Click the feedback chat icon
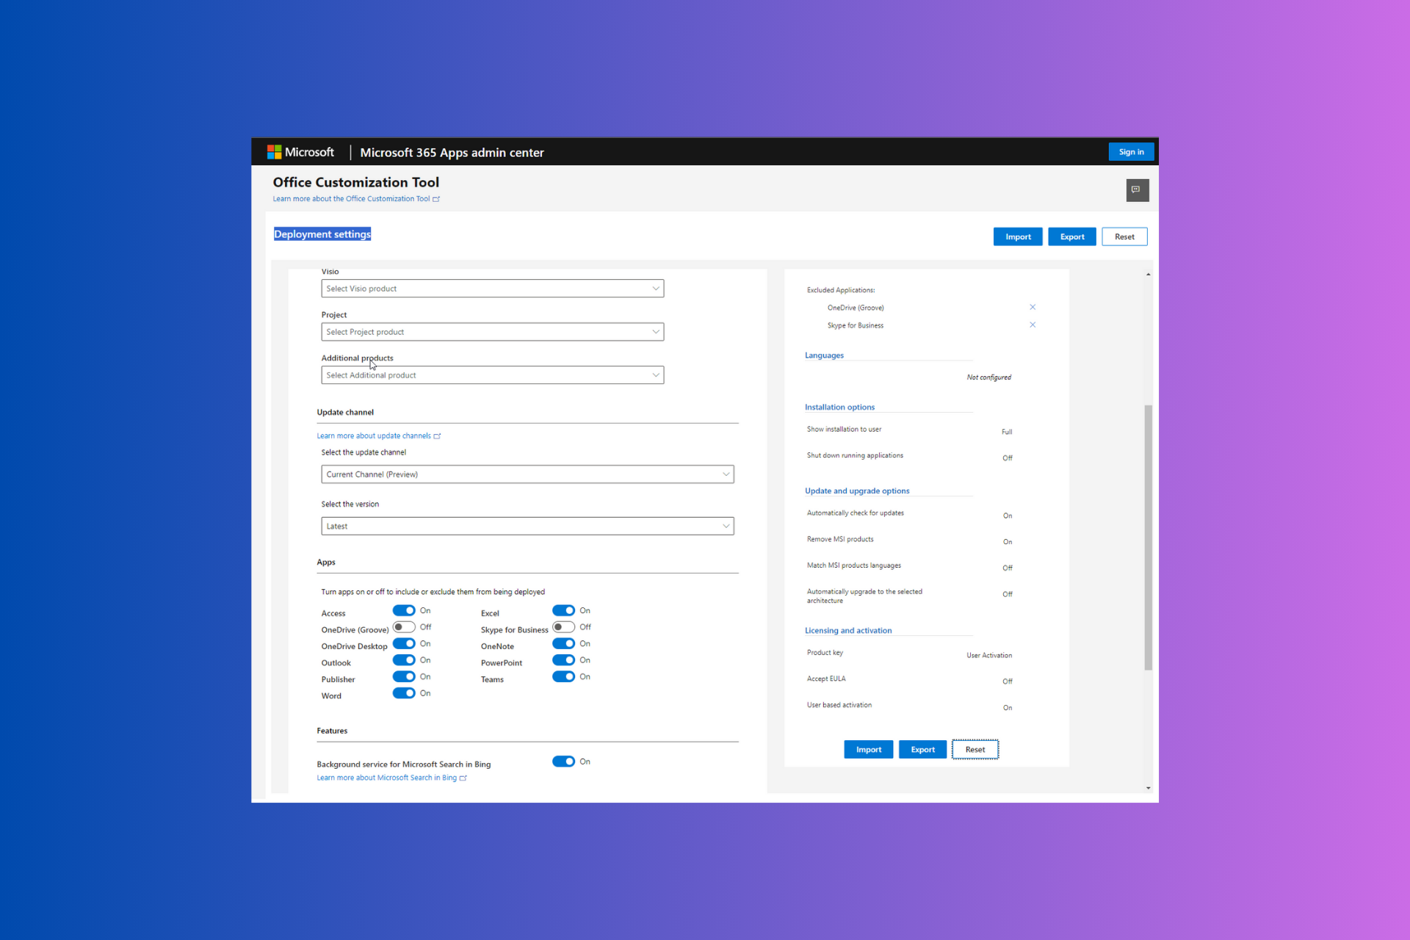This screenshot has width=1410, height=940. 1137,190
